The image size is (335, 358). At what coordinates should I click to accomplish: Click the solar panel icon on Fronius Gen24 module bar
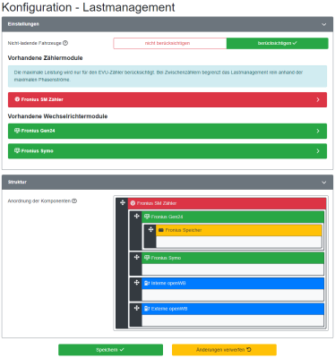pyautogui.click(x=17, y=131)
